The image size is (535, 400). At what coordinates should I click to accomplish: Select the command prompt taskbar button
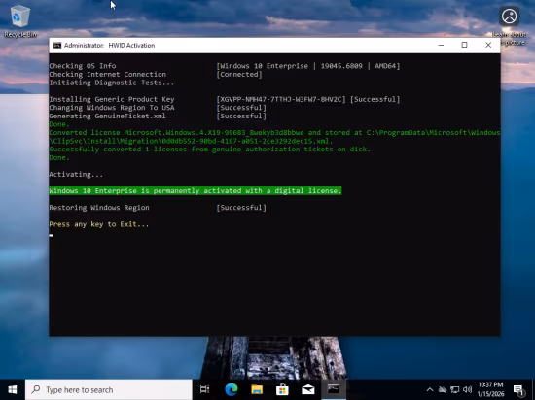pyautogui.click(x=334, y=389)
